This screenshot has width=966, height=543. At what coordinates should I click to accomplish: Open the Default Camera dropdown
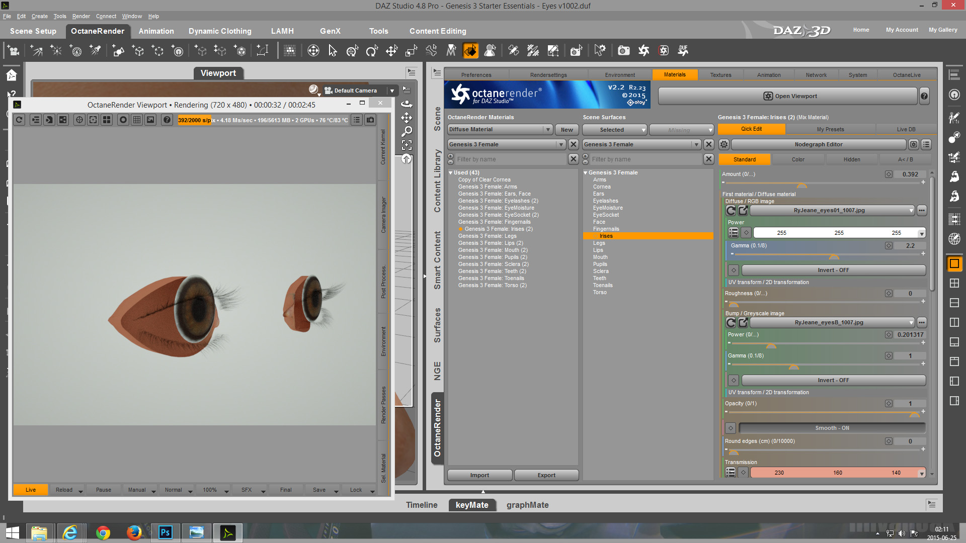392,90
